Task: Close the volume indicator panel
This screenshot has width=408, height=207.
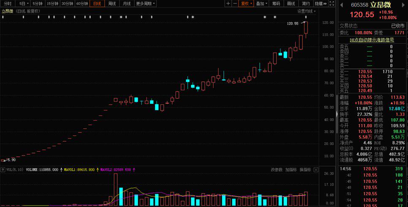Action: 316,170
